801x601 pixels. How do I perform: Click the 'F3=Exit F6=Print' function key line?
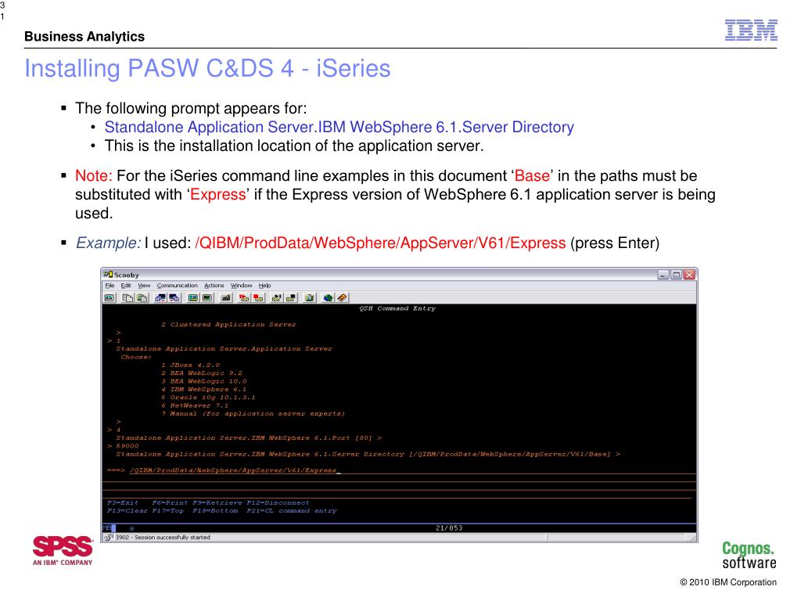208,502
